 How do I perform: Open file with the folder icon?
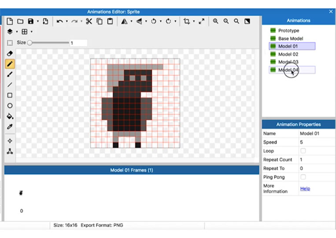(x=20, y=22)
